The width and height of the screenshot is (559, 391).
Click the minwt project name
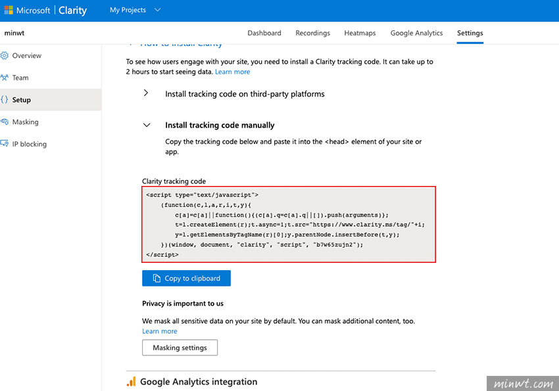point(14,33)
